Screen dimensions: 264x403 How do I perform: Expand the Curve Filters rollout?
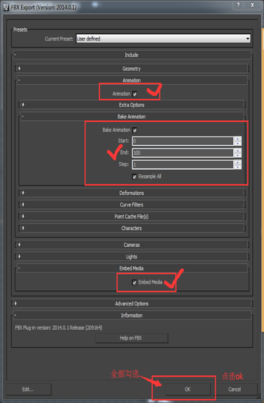(x=132, y=204)
